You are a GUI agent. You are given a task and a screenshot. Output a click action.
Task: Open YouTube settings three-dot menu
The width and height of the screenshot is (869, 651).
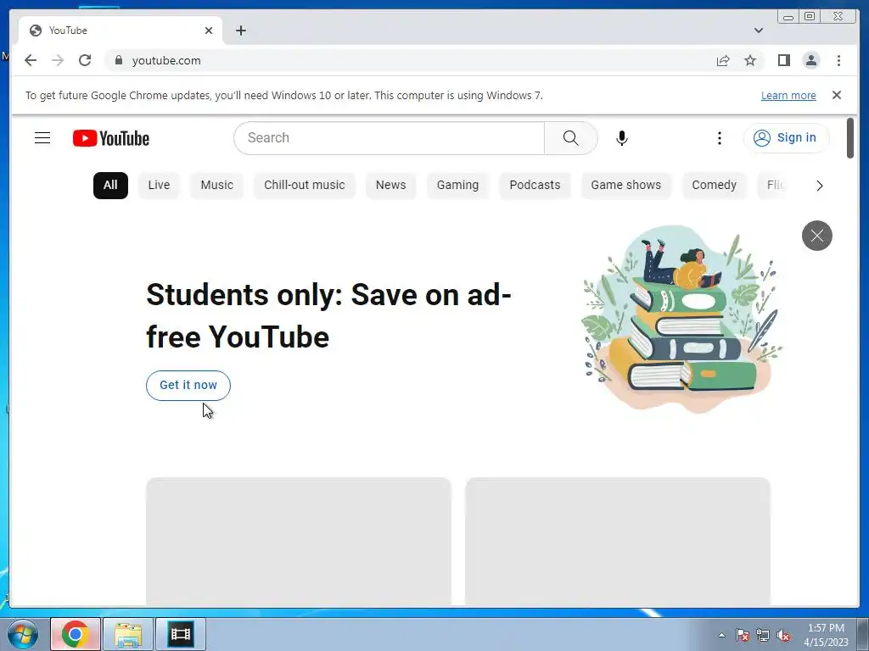(720, 138)
